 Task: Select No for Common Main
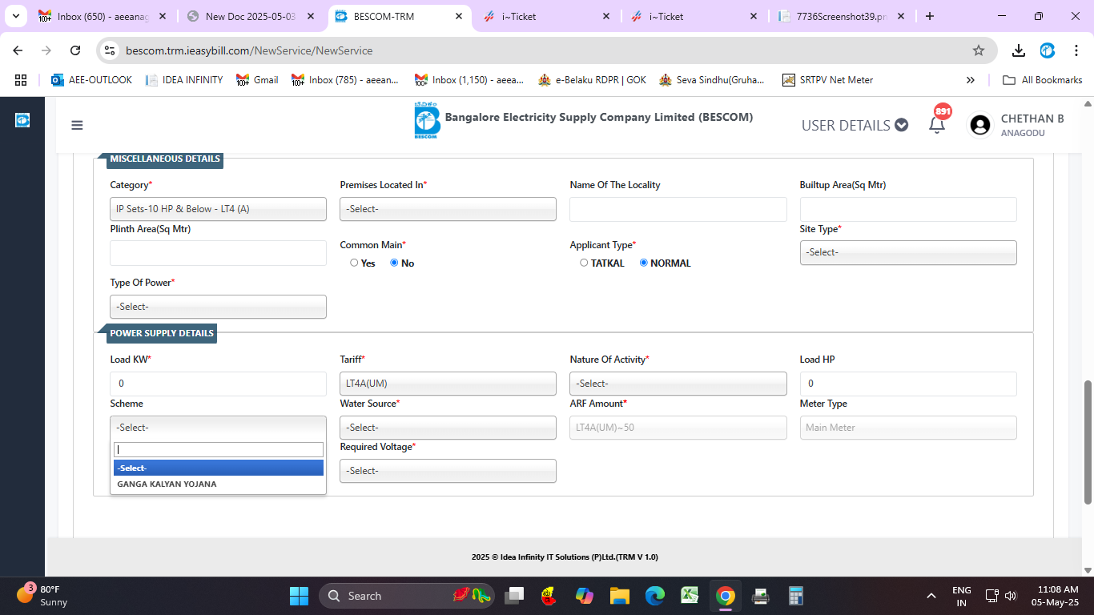pos(394,263)
